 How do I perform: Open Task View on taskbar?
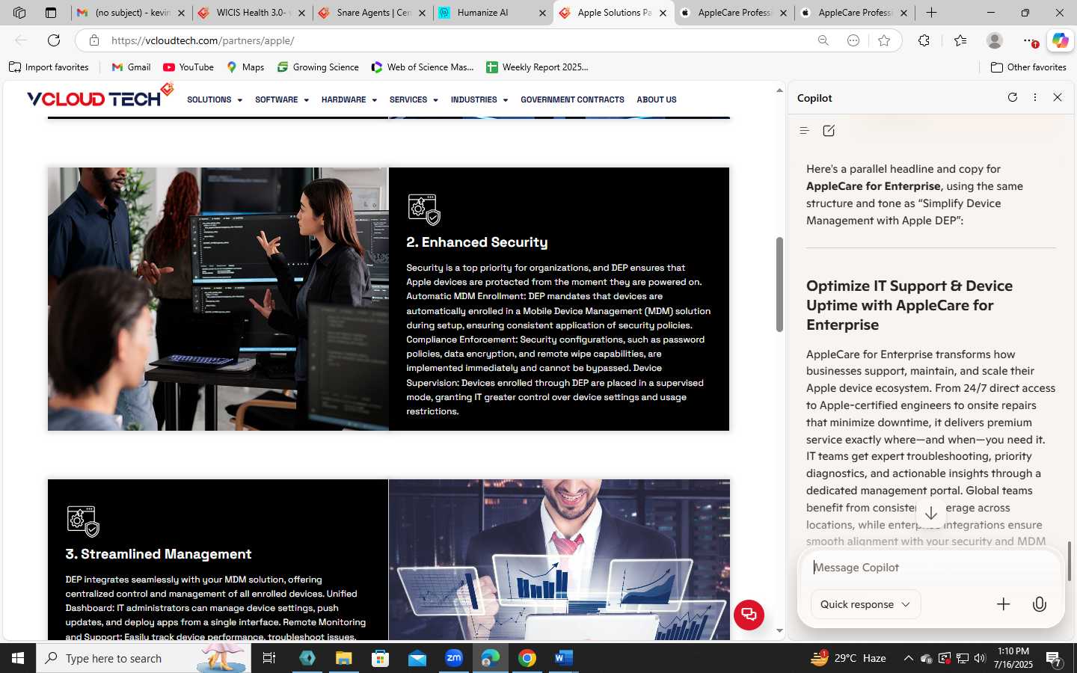tap(269, 658)
